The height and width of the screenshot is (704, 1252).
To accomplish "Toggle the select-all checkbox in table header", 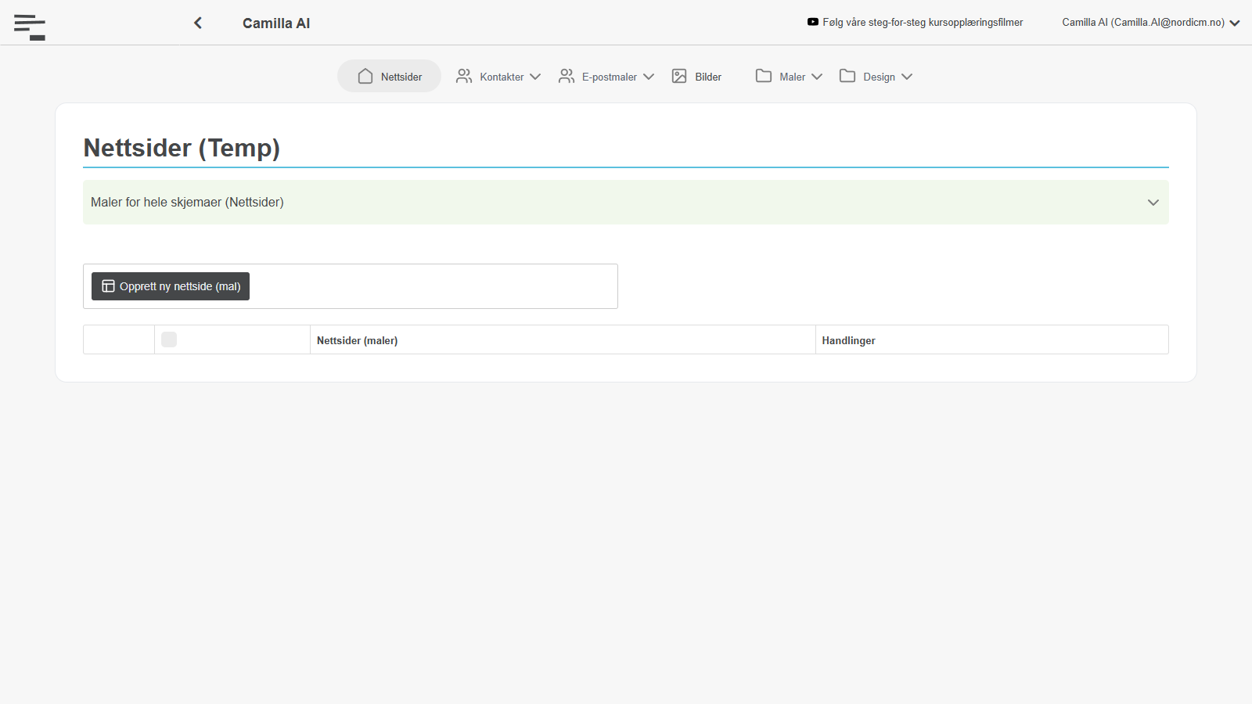I will [169, 339].
